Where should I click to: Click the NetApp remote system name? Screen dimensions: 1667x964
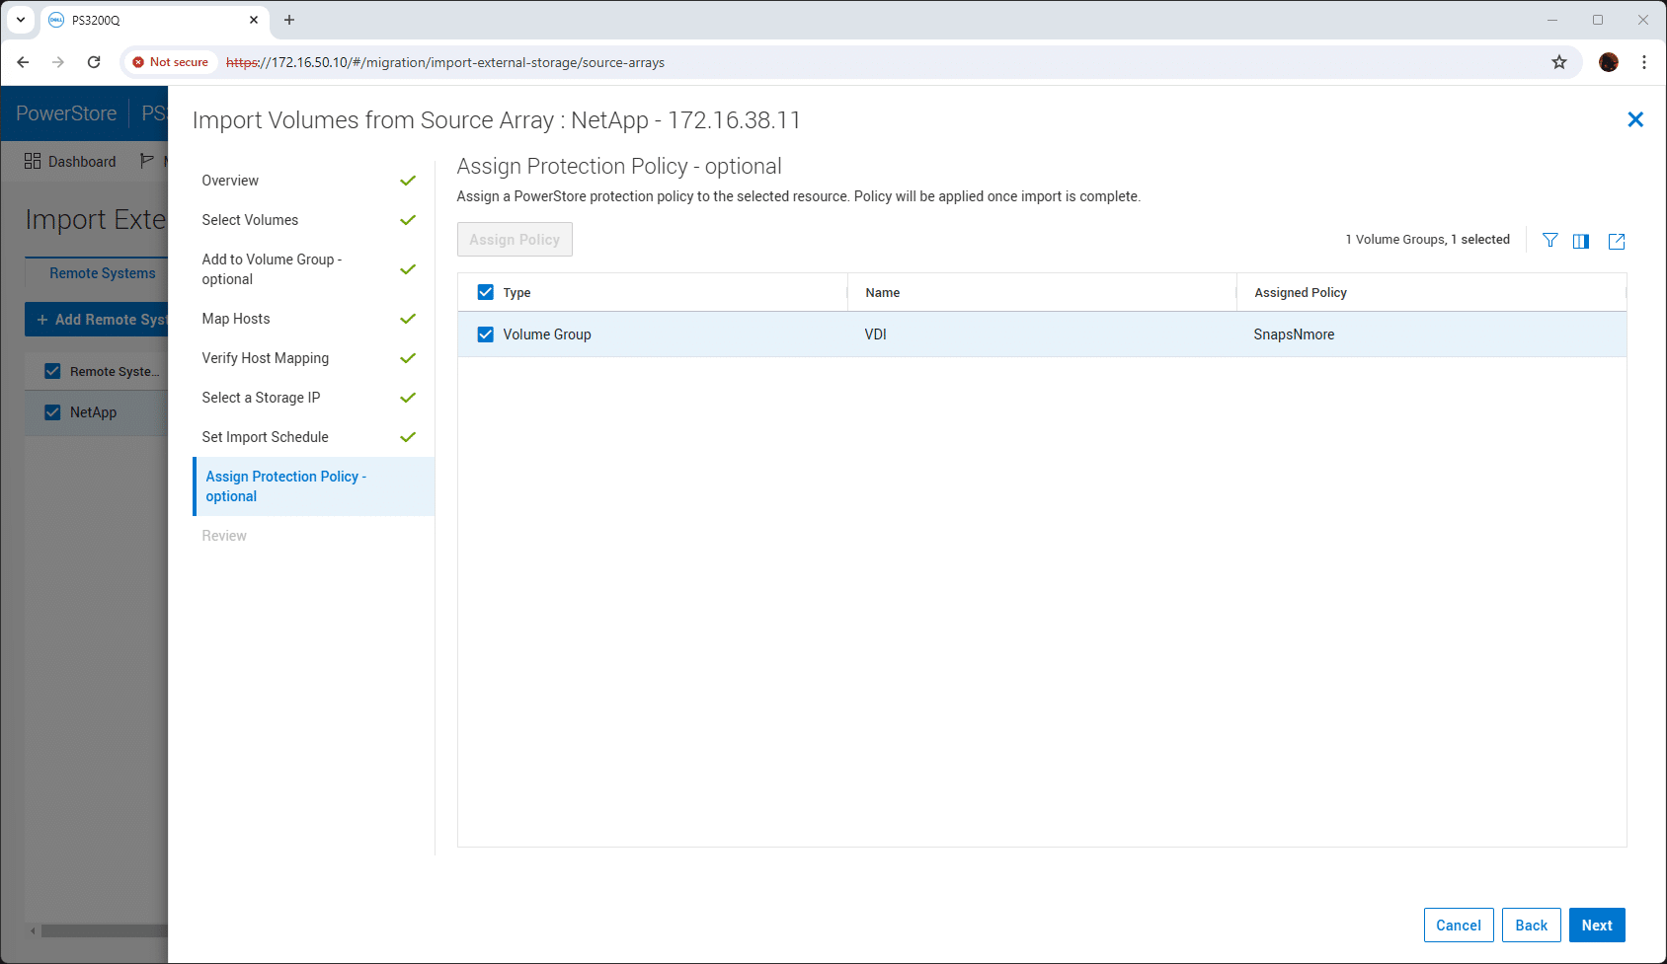click(x=93, y=412)
